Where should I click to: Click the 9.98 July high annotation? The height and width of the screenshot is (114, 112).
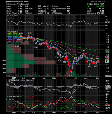coord(83,51)
